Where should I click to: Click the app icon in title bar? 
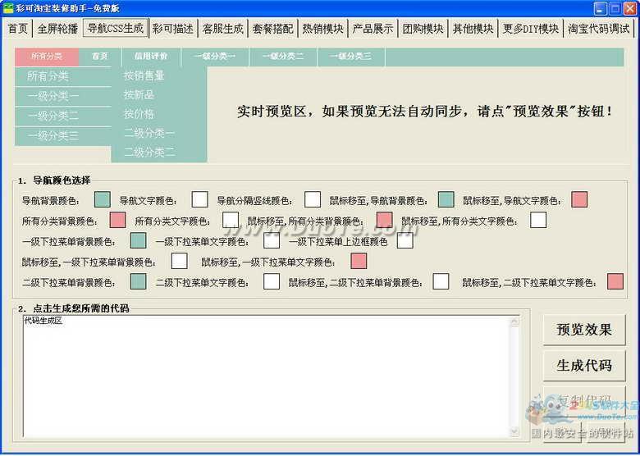8,8
